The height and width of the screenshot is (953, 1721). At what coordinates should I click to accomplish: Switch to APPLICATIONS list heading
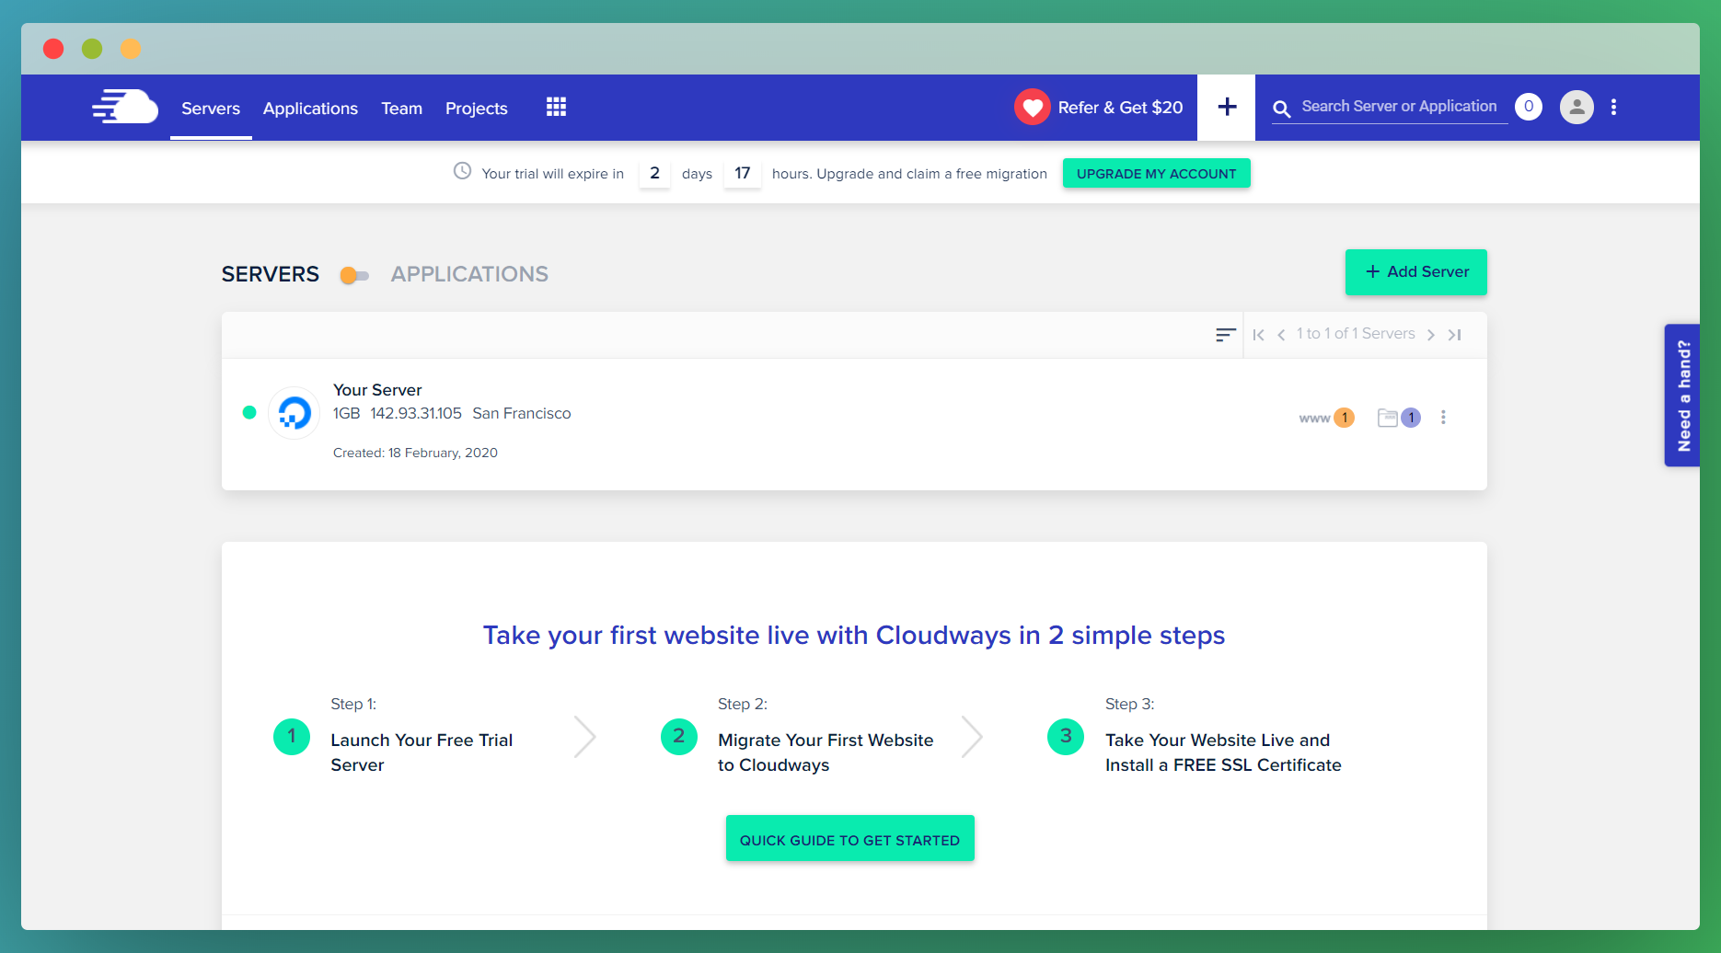pos(469,274)
